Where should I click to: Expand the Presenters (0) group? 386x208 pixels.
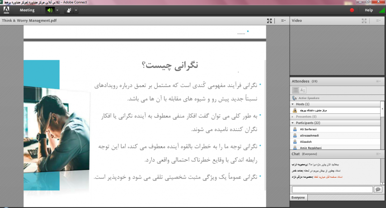293,117
